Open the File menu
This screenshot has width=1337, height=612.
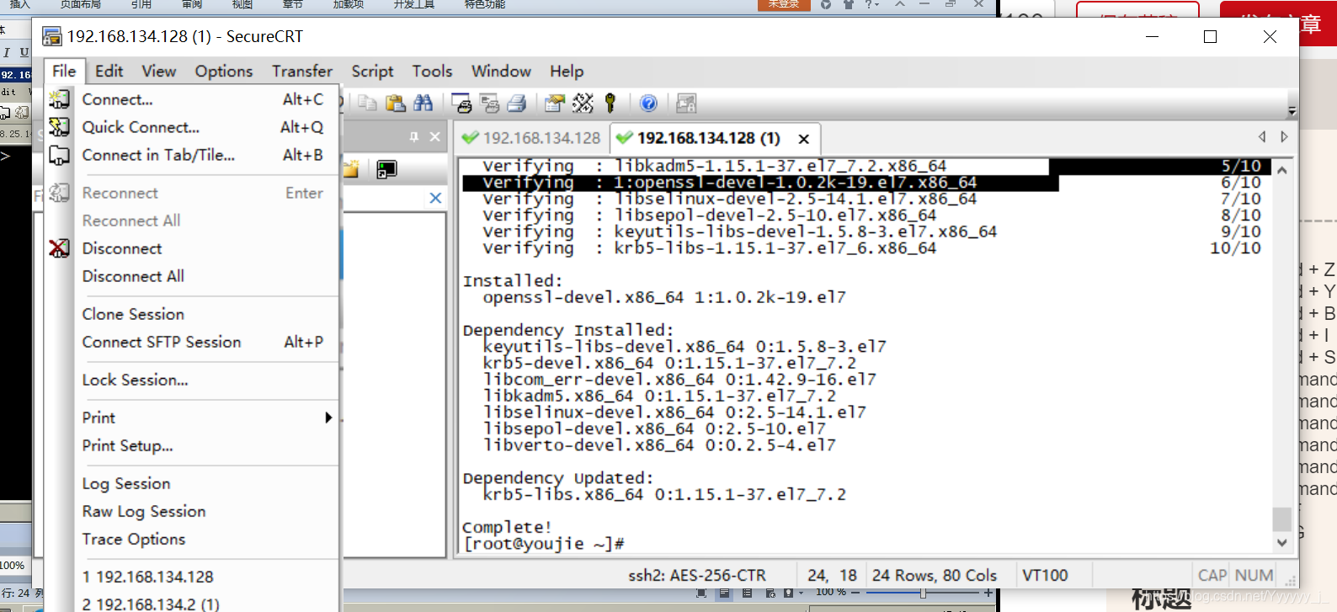(x=64, y=72)
